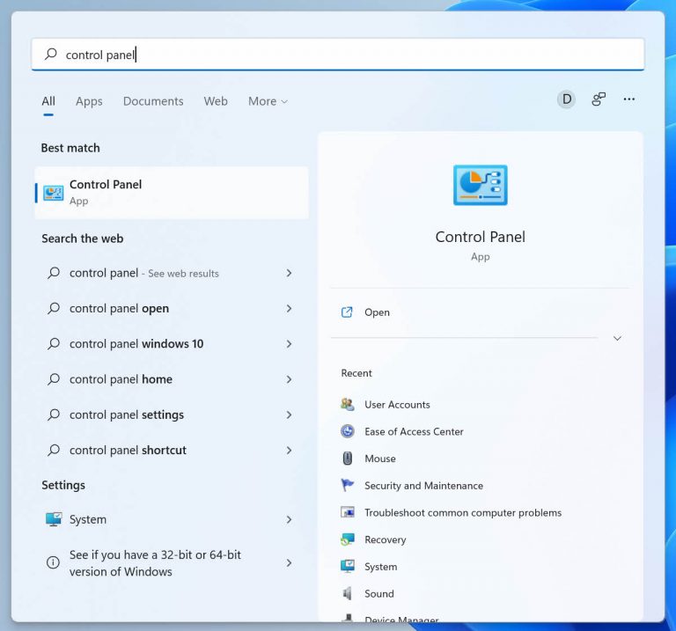Expand the More filter dropdown
Viewport: 676px width, 631px height.
point(268,101)
